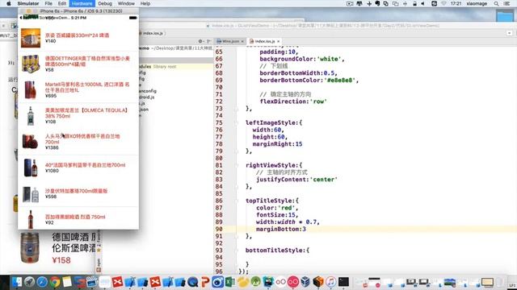The width and height of the screenshot is (517, 290).
Task: Click line number 80 in the gutter
Action: pos(219,158)
